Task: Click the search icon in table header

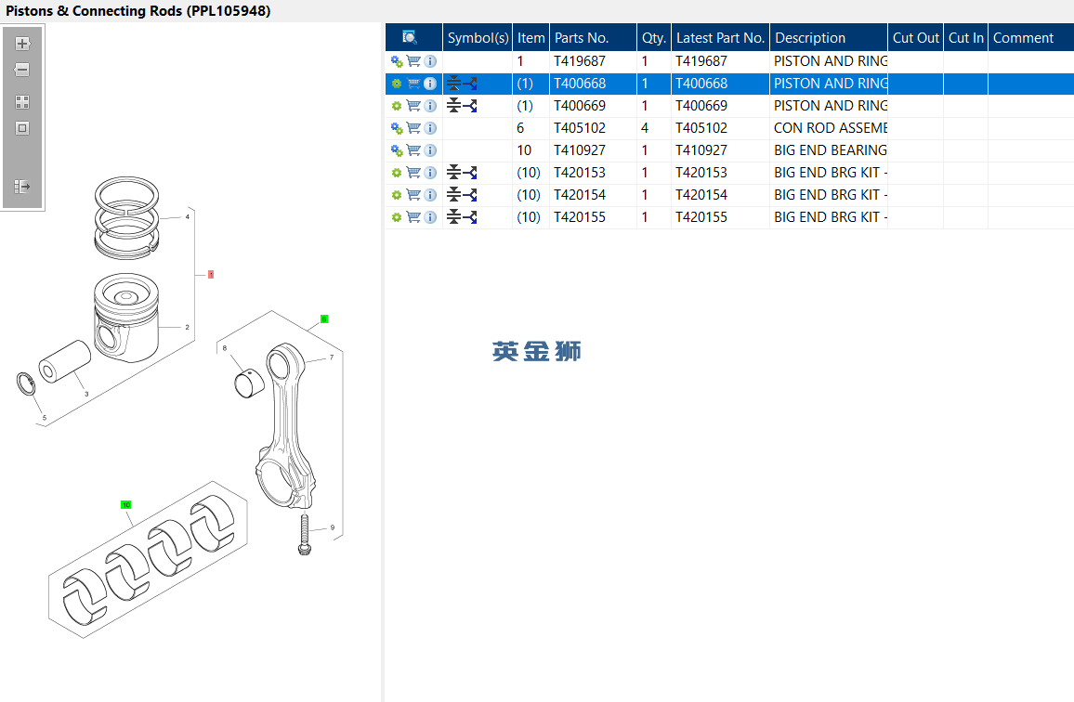Action: (410, 38)
